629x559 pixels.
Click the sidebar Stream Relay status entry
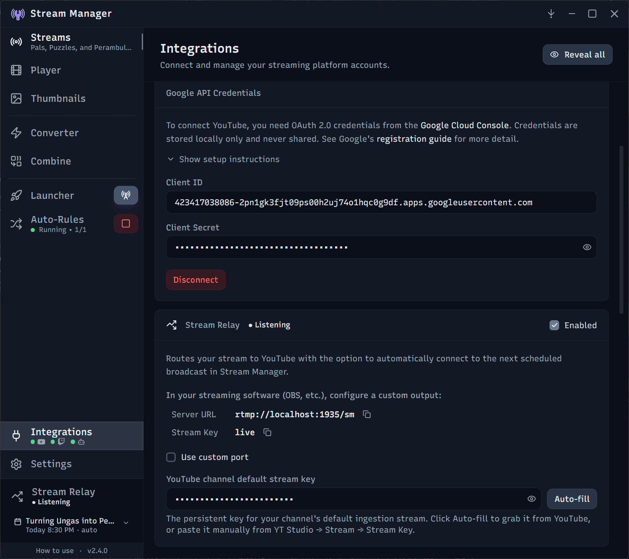click(72, 496)
